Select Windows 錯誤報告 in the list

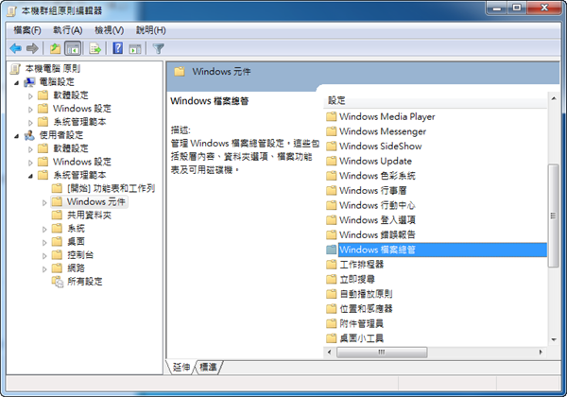tap(377, 235)
